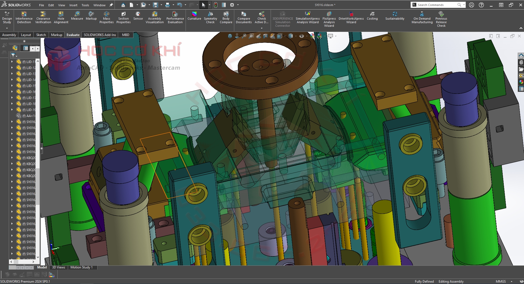
Task: Pin the menu bar with pushpin
Action: pyautogui.click(x=111, y=5)
